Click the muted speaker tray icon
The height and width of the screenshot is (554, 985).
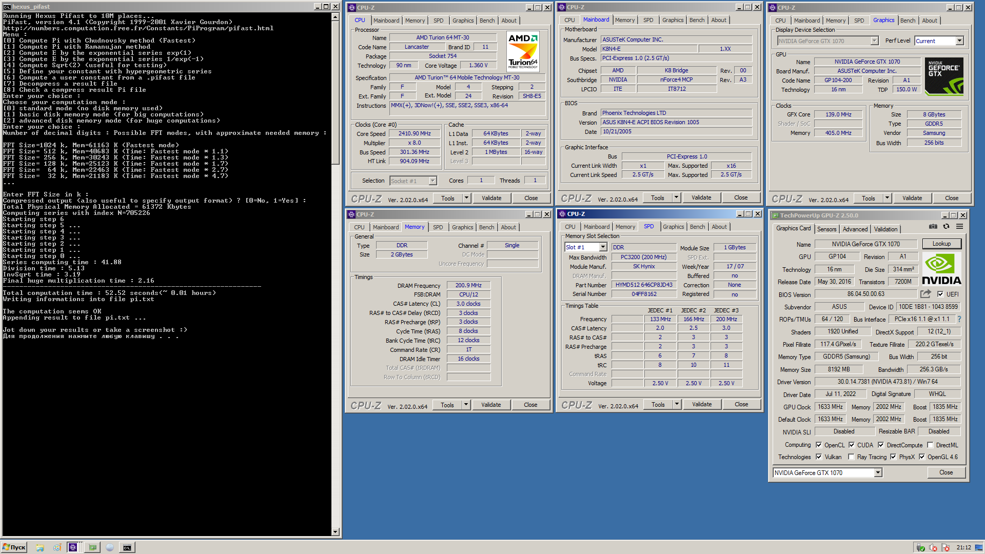(933, 548)
